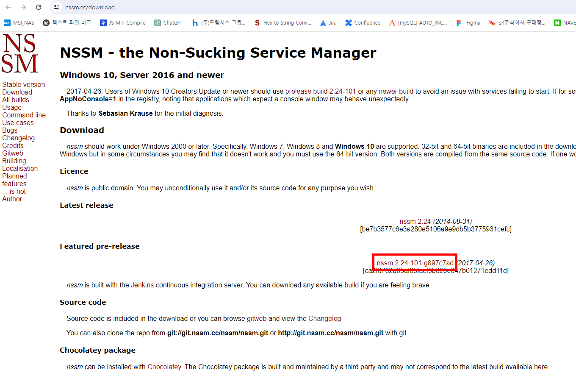Viewport: 576px width, 387px height.
Task: Open the Bugs sidebar link
Action: (10, 131)
